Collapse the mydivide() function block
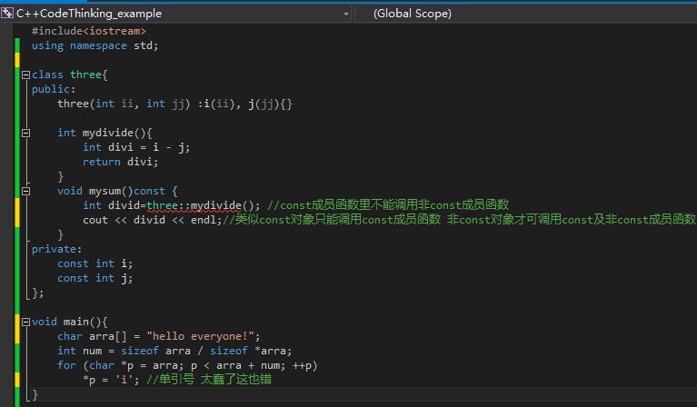Screen dimensions: 697x407 [x=25, y=133]
